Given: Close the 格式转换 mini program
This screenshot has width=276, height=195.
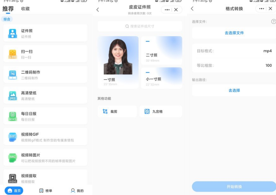Looking at the screenshot, I should [271, 8].
